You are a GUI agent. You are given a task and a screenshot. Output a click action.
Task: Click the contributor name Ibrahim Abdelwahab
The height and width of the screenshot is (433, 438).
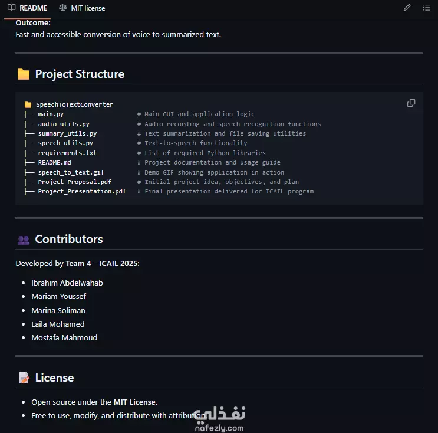pos(67,283)
